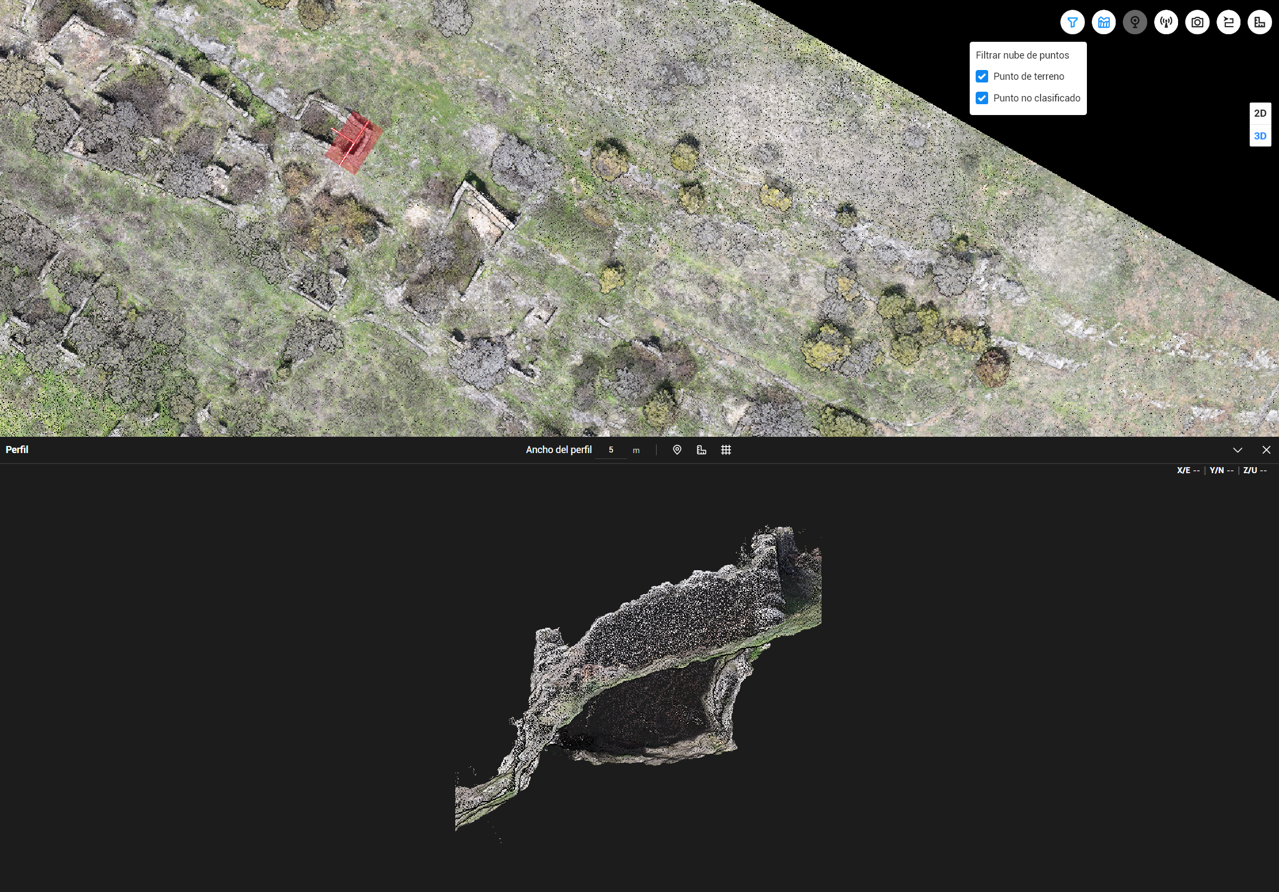
Task: Edit the profile width value field
Action: tap(611, 450)
